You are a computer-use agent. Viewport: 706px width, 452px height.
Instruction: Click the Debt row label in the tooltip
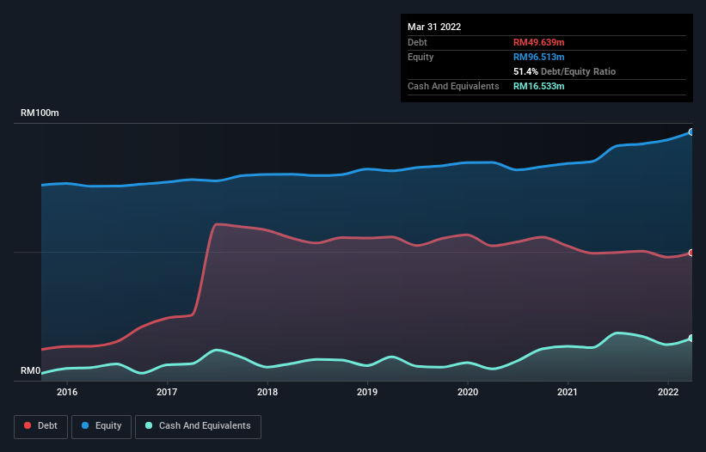coord(417,42)
